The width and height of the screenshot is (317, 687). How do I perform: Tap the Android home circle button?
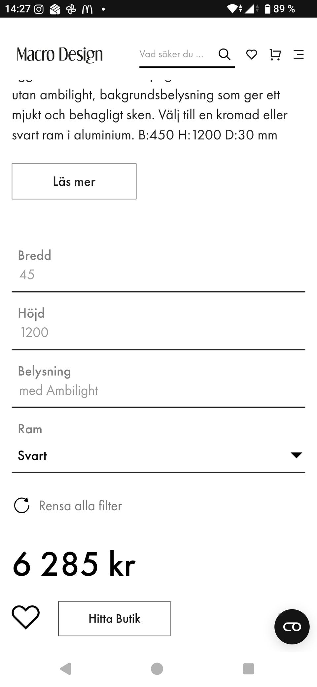click(157, 669)
